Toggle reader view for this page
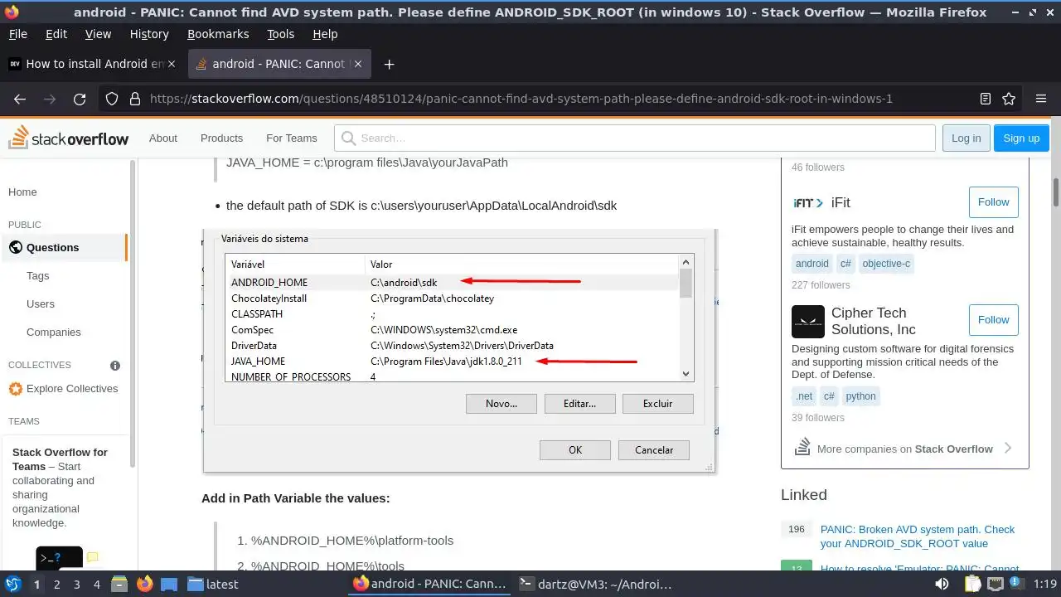The image size is (1061, 597). (986, 99)
